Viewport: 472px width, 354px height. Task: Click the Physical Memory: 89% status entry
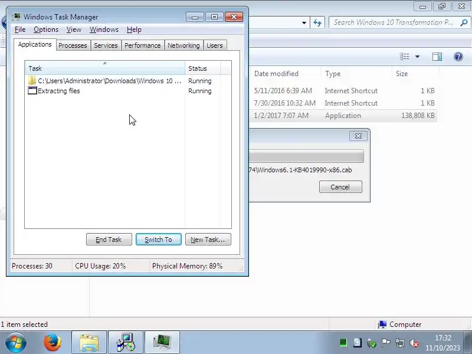[196, 266]
